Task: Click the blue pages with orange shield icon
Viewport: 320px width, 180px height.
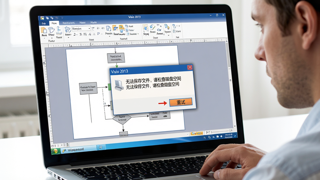Action: [167, 27]
